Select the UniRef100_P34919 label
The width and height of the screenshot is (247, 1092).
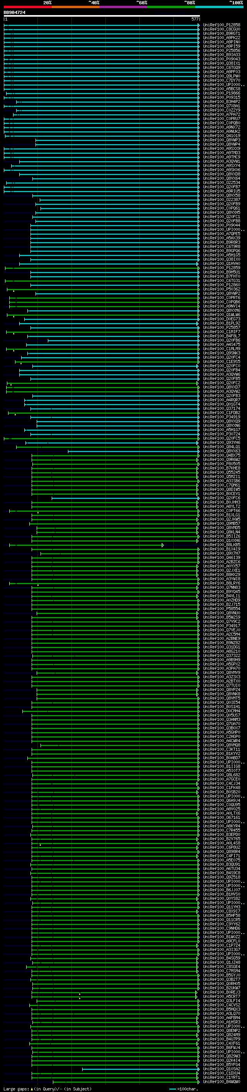pyautogui.click(x=222, y=417)
